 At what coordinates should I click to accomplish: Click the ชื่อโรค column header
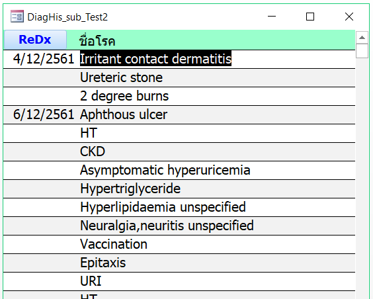[x=97, y=40]
